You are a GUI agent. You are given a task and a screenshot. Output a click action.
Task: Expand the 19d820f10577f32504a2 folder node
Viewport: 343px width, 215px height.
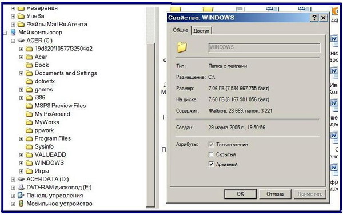point(21,49)
